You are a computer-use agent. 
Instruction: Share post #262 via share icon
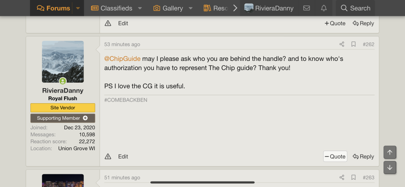(342, 44)
